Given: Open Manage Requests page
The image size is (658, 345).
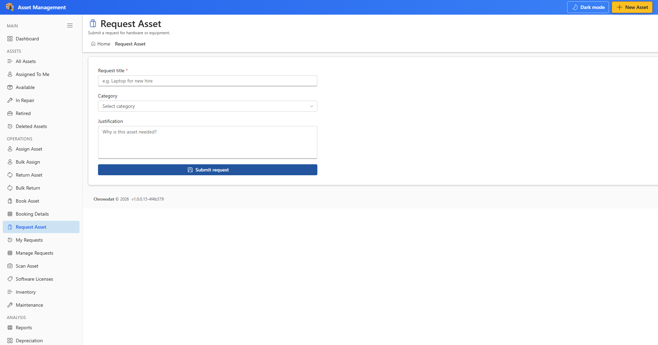Looking at the screenshot, I should (41, 253).
